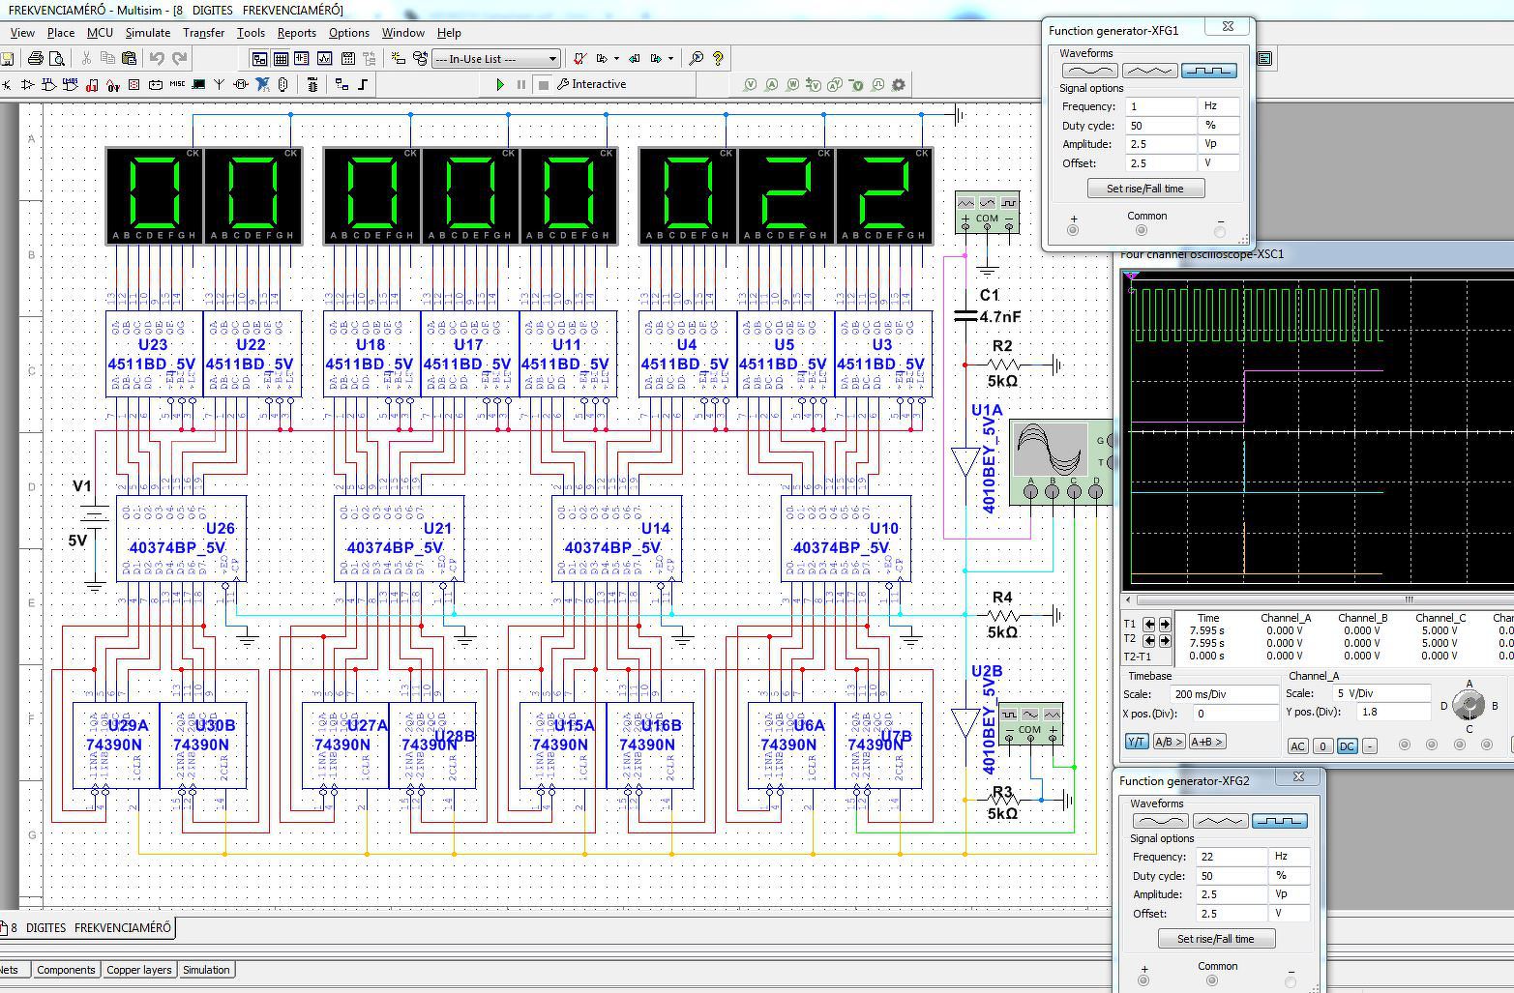1514x993 pixels.
Task: Open the Grapher view toolbar icon
Action: click(324, 59)
